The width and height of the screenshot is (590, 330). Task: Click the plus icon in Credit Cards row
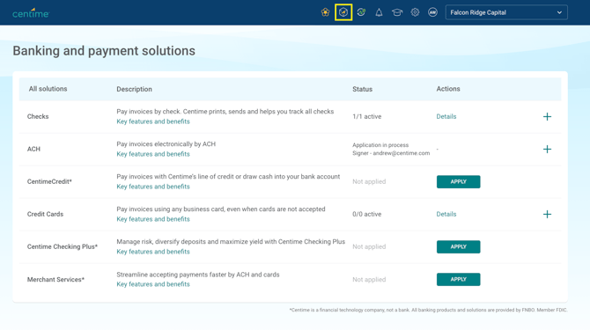click(x=547, y=214)
